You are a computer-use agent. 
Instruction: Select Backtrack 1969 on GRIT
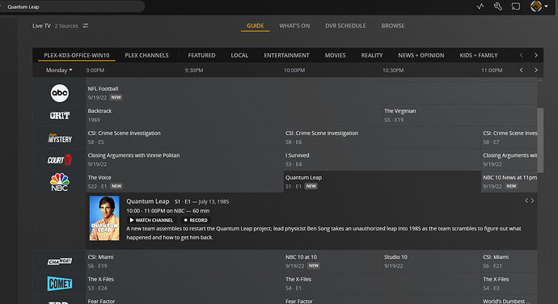(x=234, y=116)
